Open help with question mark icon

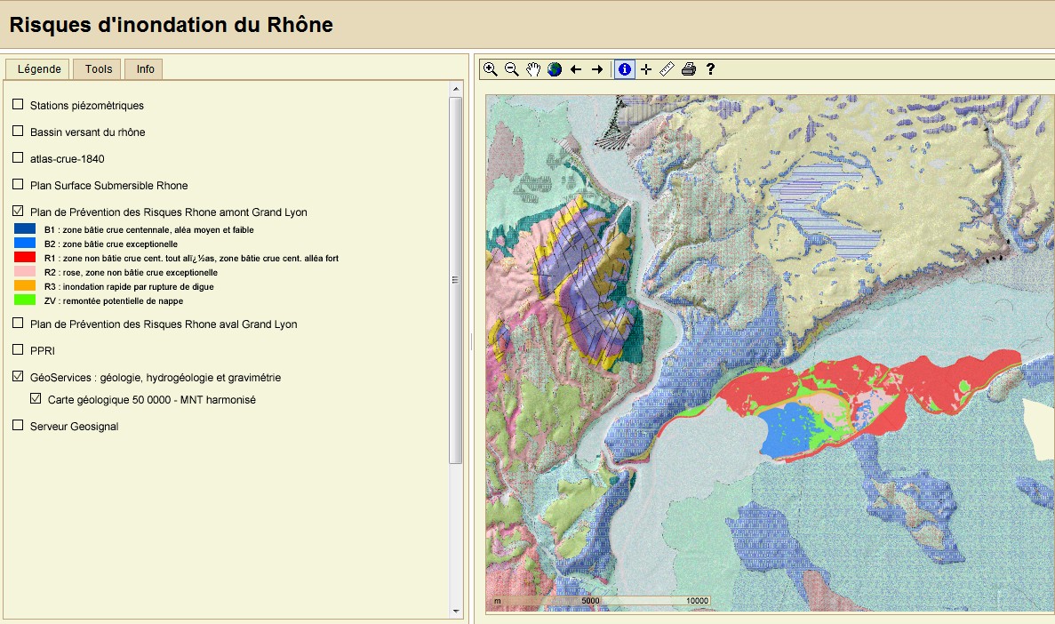pos(710,69)
